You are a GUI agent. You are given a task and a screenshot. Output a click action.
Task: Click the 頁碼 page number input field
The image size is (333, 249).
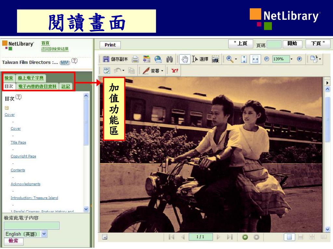[274, 44]
